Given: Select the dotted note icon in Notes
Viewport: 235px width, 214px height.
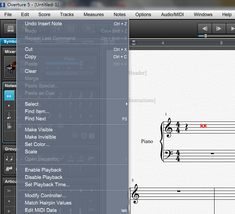Looking at the screenshot, I should 9,116.
